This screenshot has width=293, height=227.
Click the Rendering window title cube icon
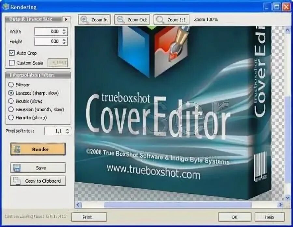pyautogui.click(x=6, y=7)
